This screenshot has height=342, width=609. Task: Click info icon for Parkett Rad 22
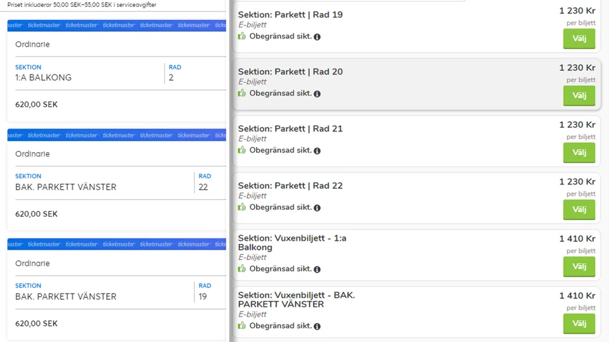coord(318,208)
